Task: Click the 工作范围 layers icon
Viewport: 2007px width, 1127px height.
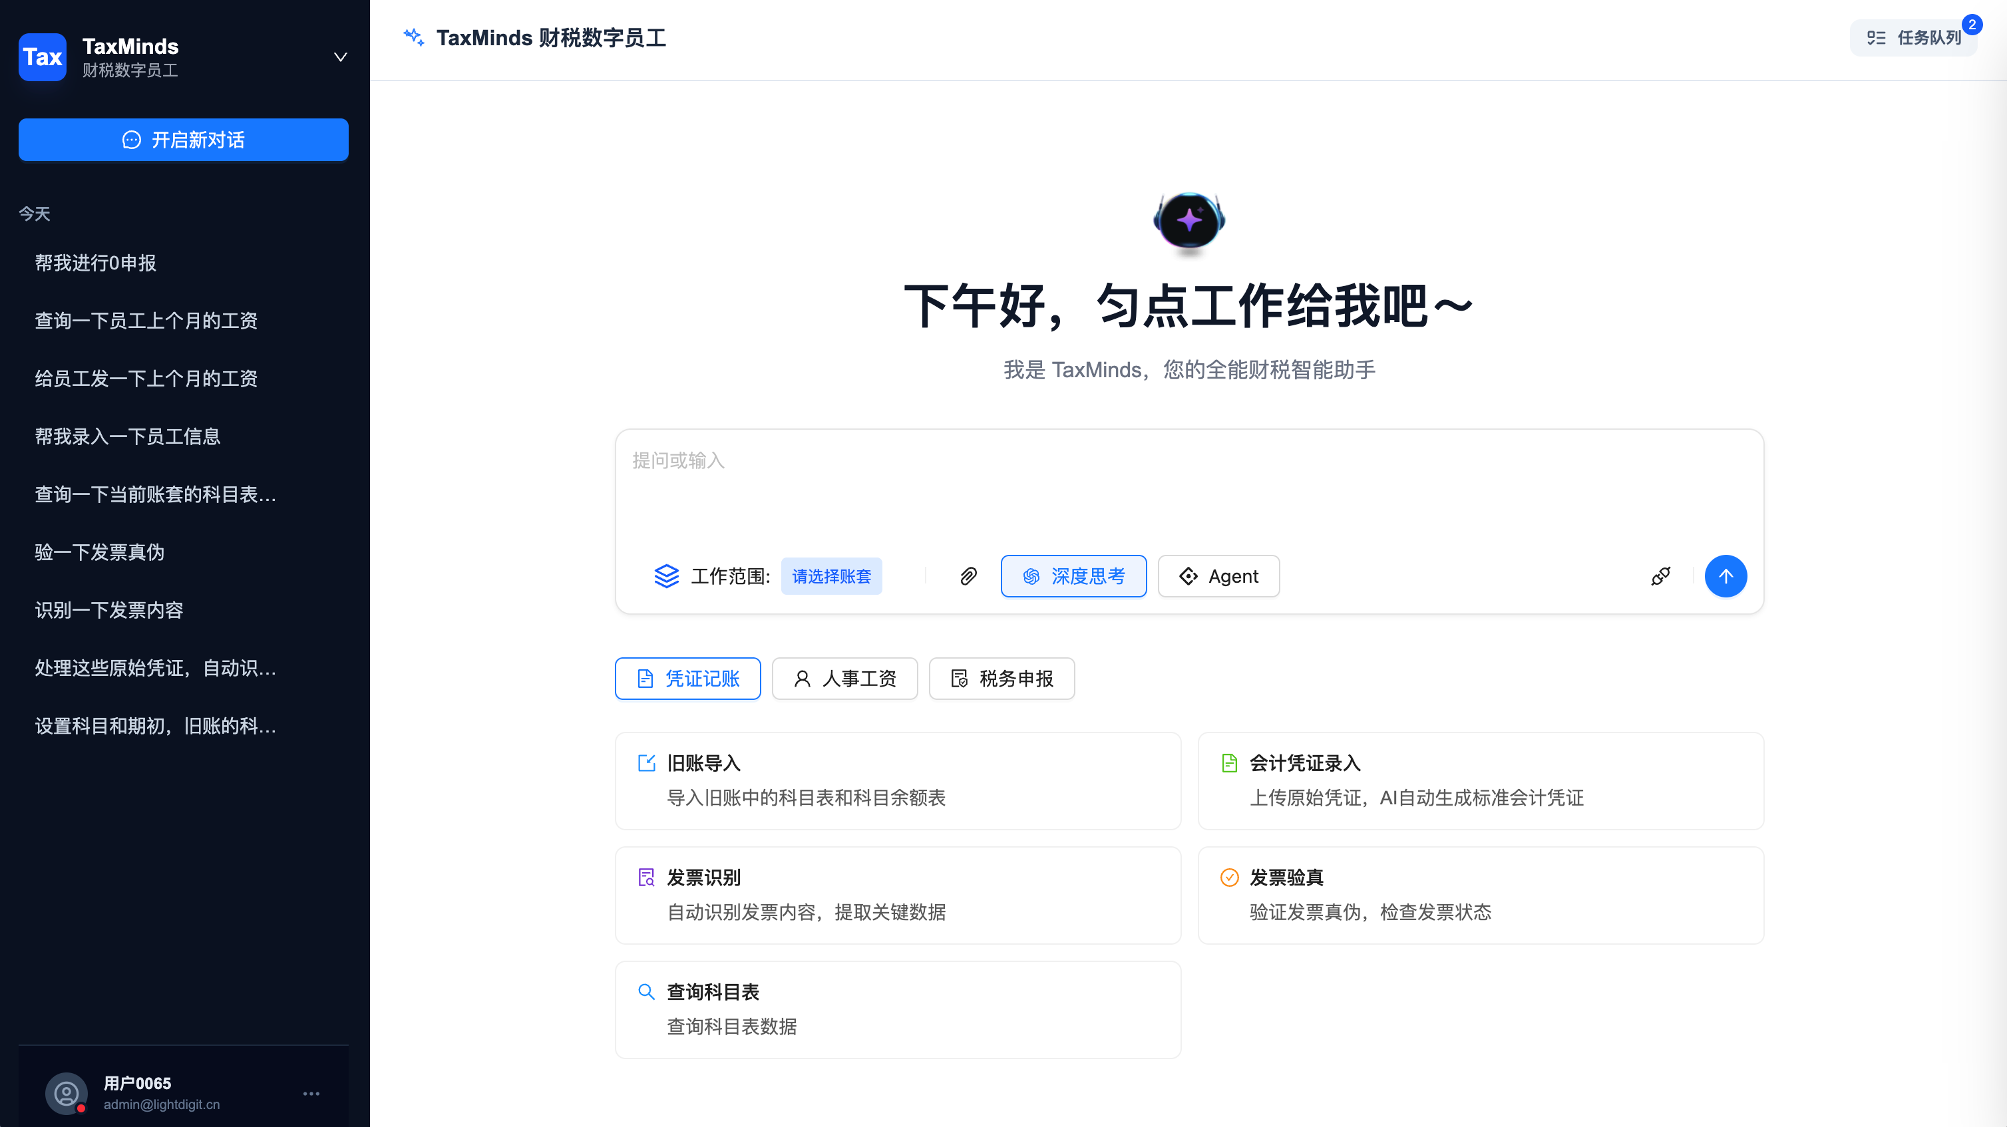Action: click(x=667, y=576)
